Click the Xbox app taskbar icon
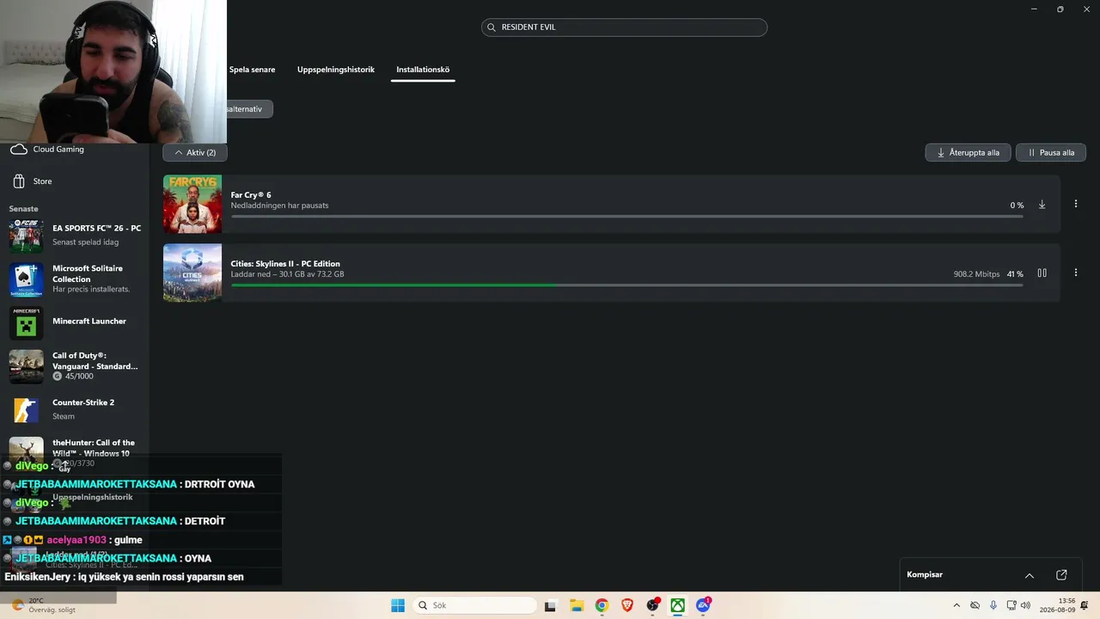 tap(678, 605)
